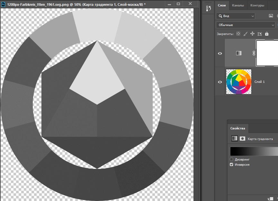
Task: Click the clip-to-layer icon at Properties bottom
Action: [270, 199]
